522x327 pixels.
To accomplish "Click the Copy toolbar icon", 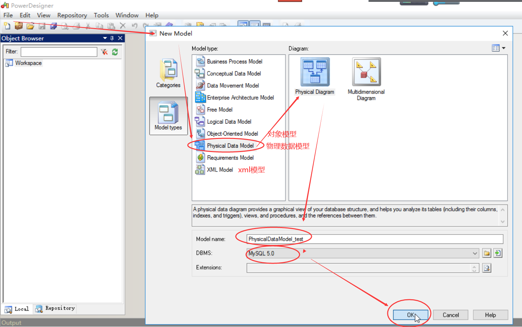I will pos(99,26).
